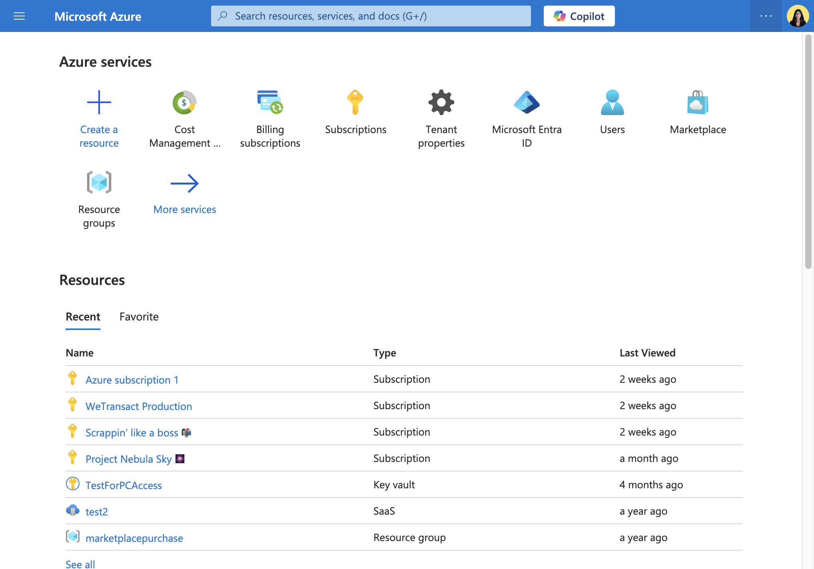814x569 pixels.
Task: Open the Copilot button
Action: click(x=579, y=16)
